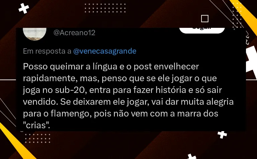
Task: Open the profile avatar of the tweet author
Action: coord(34,34)
